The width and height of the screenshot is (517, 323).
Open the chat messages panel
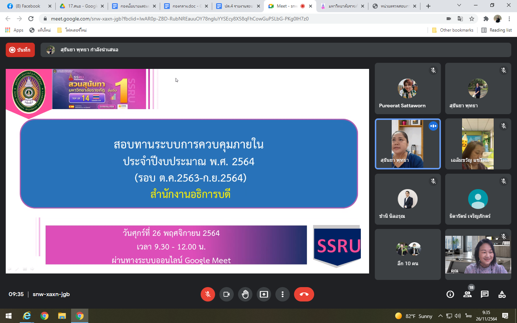(x=485, y=294)
